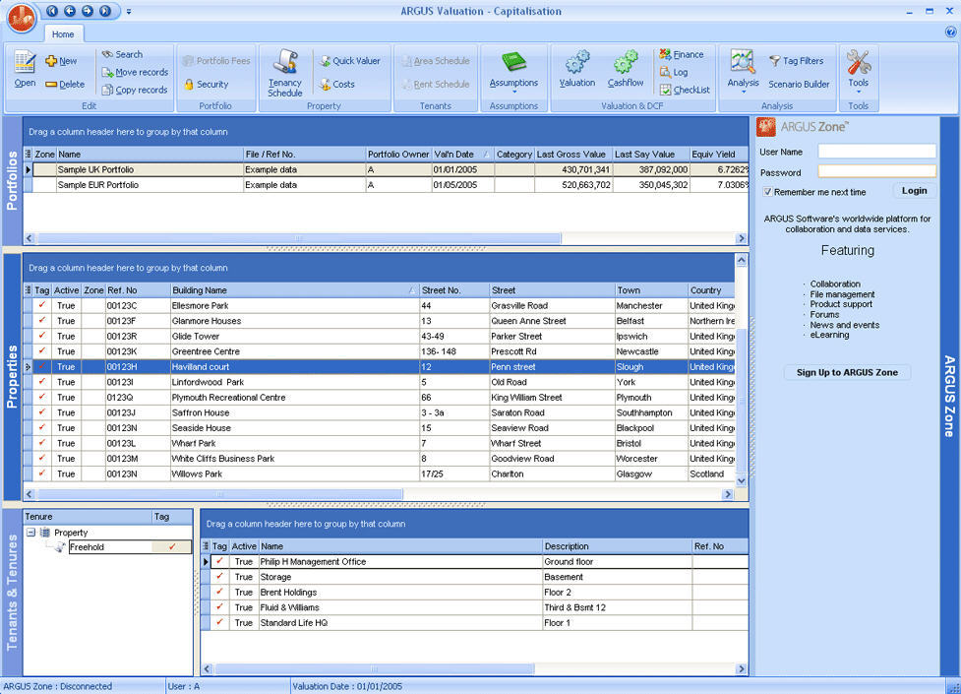Toggle the tag checkmark for Willows Park

click(41, 473)
